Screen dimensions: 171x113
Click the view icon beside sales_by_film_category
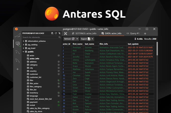(x=28, y=108)
